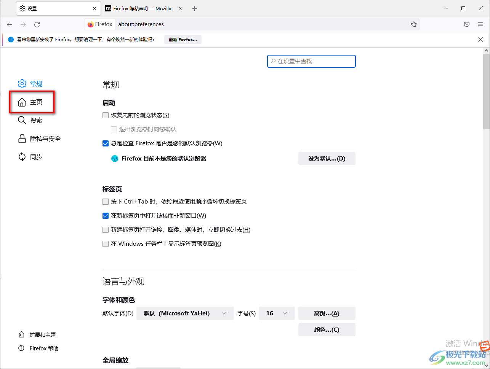Click the vertical scrollbar thumb
This screenshot has width=490, height=369.
[x=487, y=91]
